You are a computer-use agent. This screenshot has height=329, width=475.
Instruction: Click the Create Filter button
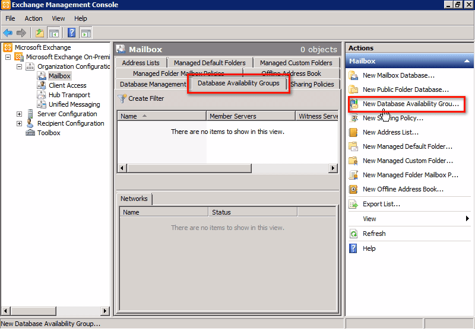[x=141, y=98]
